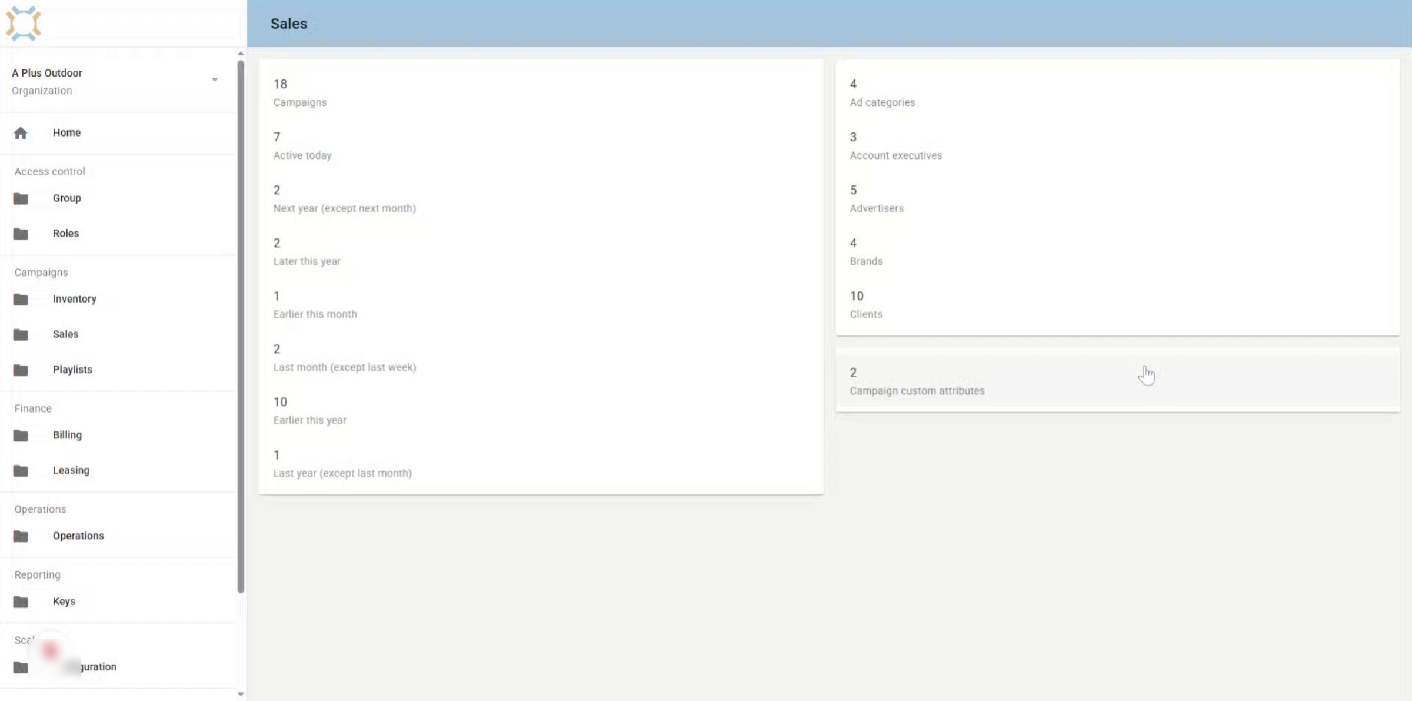Viewport: 1412px width, 701px height.
Task: Click the sidebar scroll up arrow
Action: click(241, 54)
